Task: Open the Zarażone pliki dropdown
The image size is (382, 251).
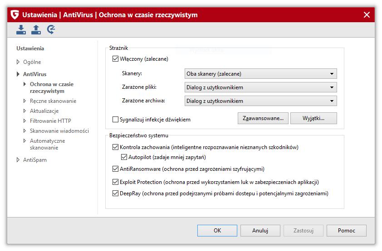Action: tap(261, 87)
